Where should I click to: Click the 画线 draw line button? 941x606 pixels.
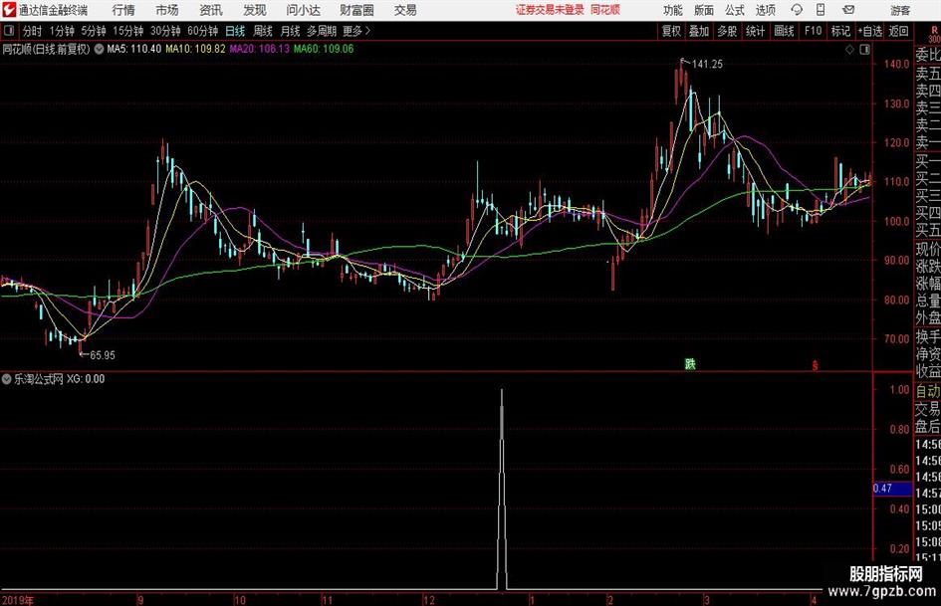(x=784, y=31)
